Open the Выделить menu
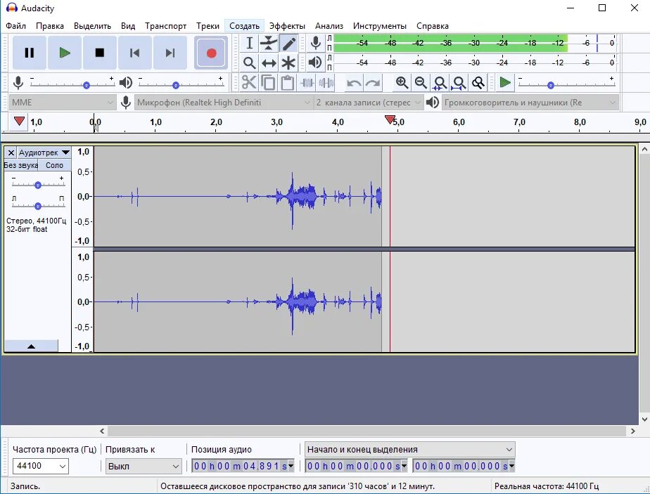650x494 pixels. pos(92,26)
